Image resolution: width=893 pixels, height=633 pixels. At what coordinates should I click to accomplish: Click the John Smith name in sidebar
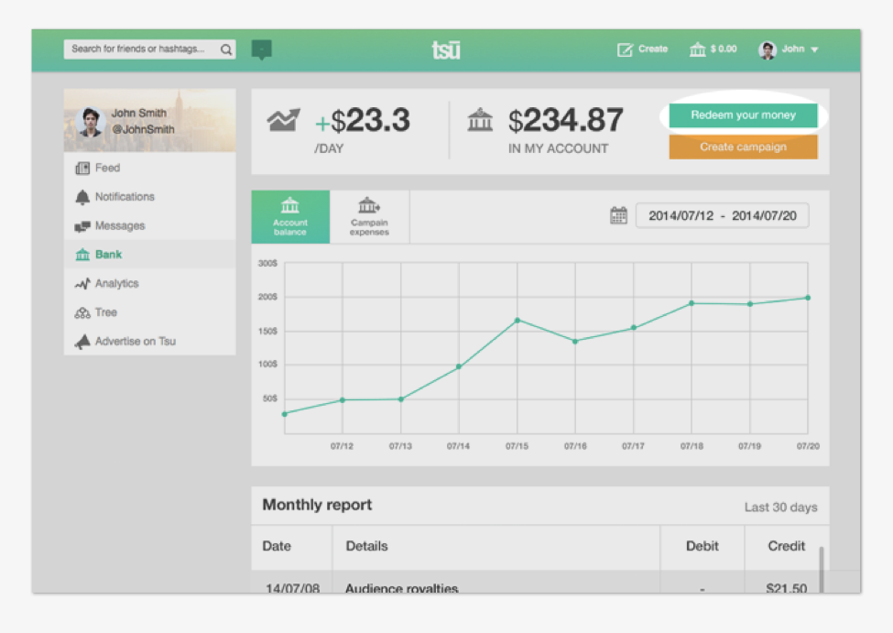[x=139, y=113]
